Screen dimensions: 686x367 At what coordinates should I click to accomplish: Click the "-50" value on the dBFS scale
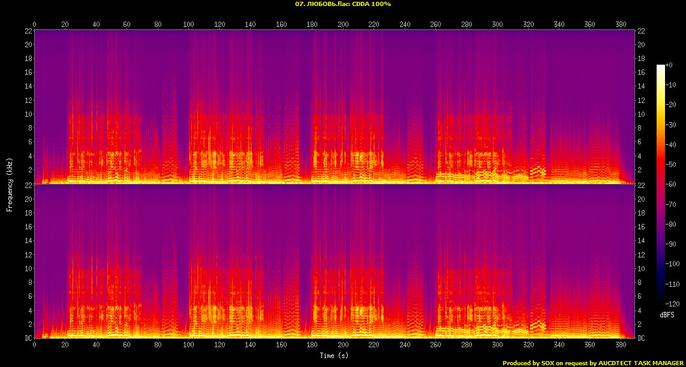(670, 164)
